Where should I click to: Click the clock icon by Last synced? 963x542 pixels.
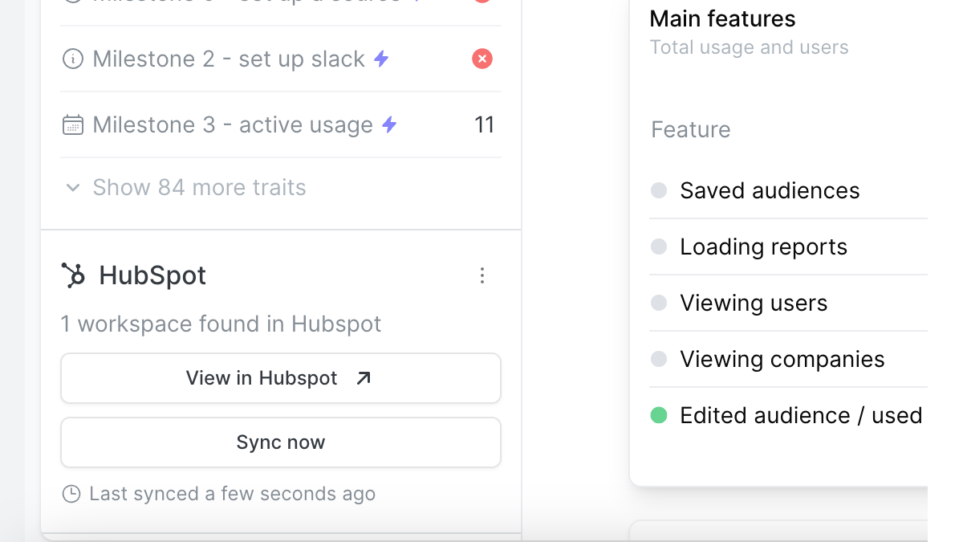click(x=71, y=494)
